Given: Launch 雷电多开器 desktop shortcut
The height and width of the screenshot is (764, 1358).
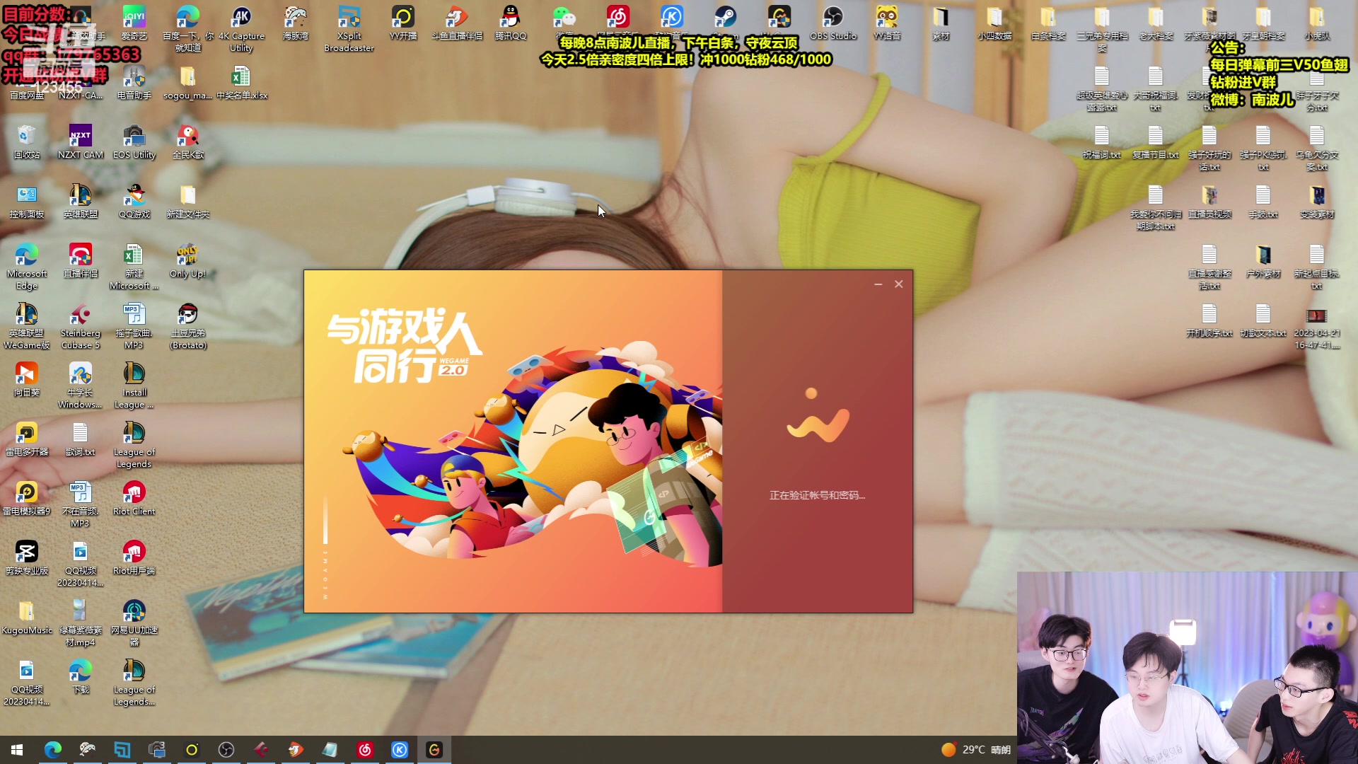Looking at the screenshot, I should click(26, 439).
